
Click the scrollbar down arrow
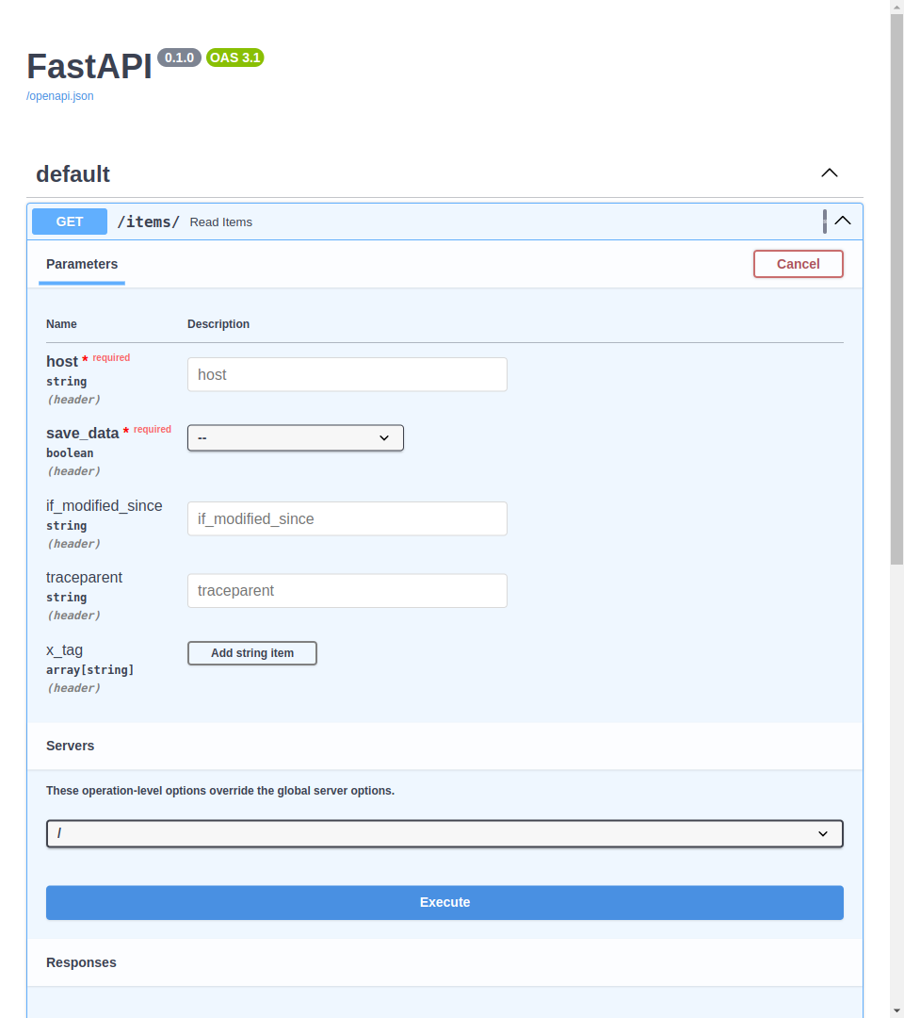pyautogui.click(x=896, y=1010)
